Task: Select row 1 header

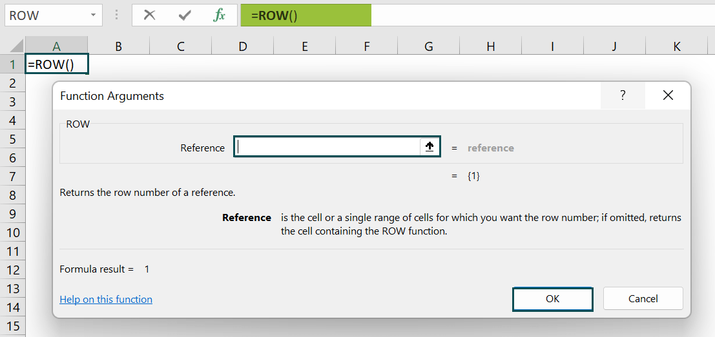Action: pos(13,64)
